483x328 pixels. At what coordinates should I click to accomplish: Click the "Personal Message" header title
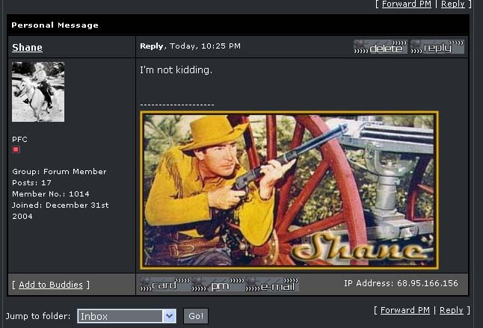55,25
